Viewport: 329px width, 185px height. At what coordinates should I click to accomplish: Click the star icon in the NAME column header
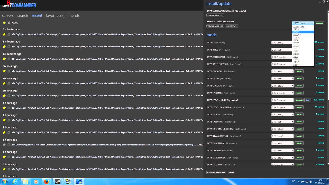pyautogui.click(x=4, y=23)
